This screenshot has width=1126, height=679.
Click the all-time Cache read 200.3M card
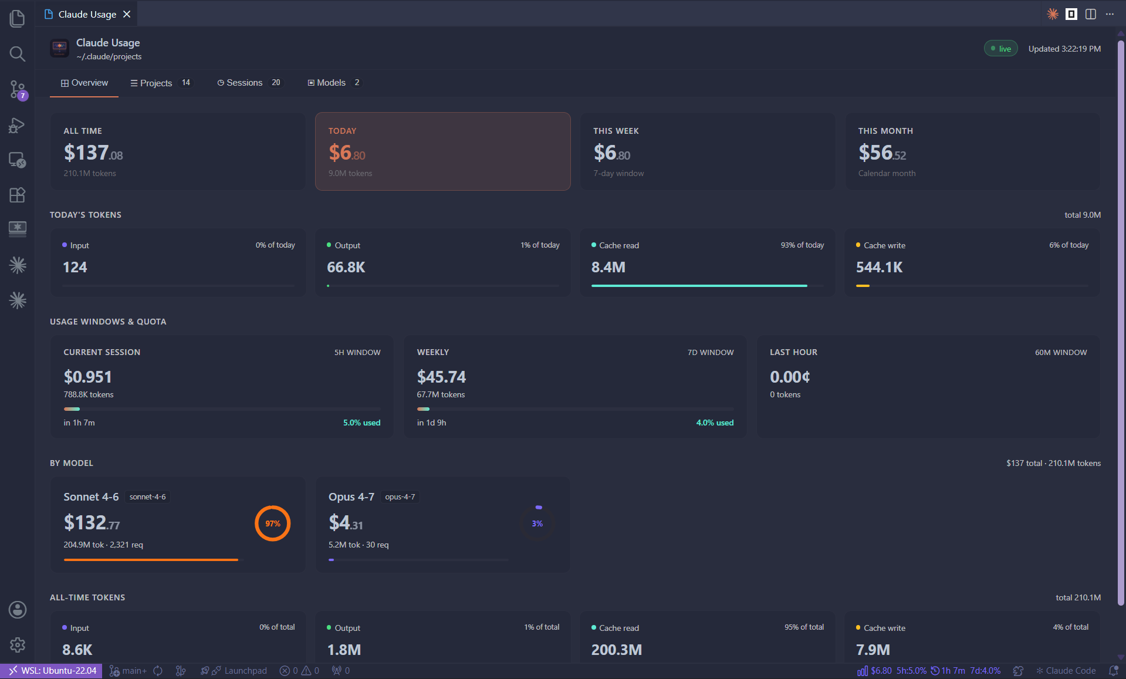708,637
